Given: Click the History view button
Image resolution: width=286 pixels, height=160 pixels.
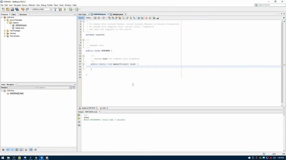Looking at the screenshot, I should pos(88,18).
